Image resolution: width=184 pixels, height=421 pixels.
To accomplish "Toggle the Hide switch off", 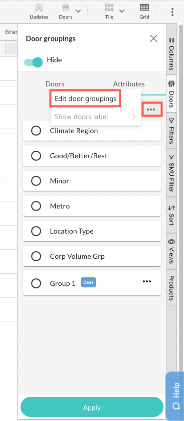I will pyautogui.click(x=34, y=62).
